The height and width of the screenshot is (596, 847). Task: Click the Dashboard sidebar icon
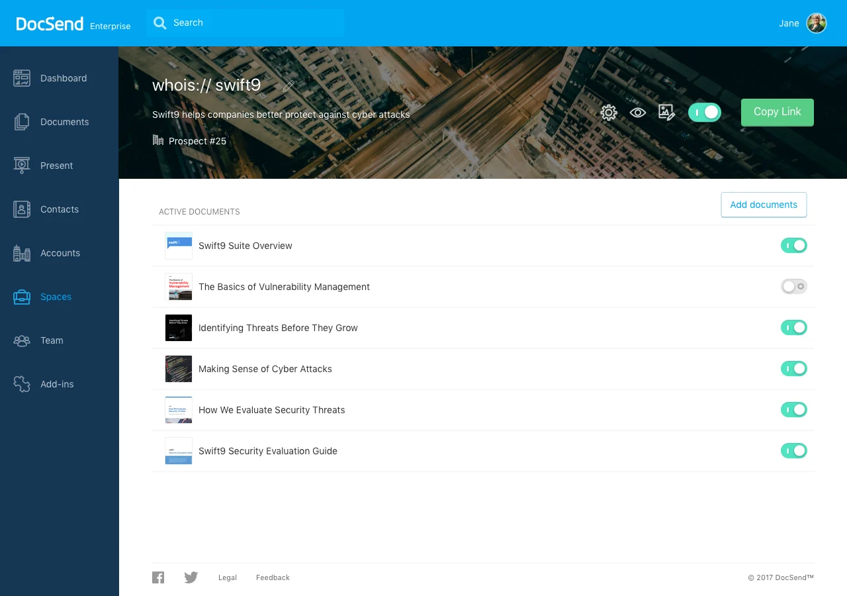(x=22, y=78)
